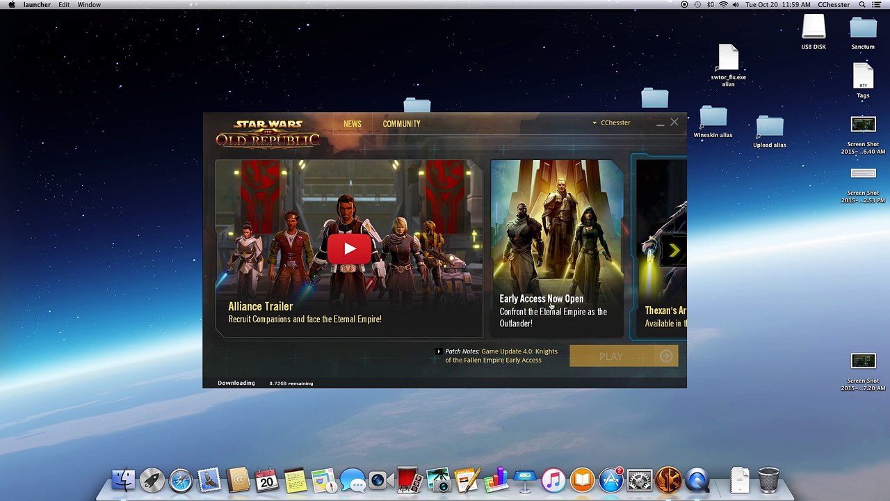
Task: Open Game Update 4.0 patch notes link
Action: coord(501,356)
